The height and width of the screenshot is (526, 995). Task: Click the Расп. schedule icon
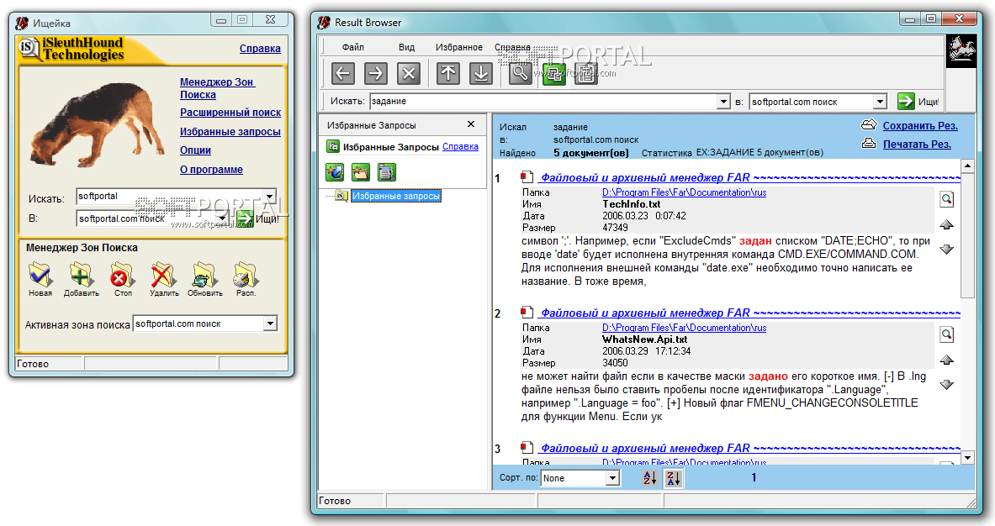(246, 275)
